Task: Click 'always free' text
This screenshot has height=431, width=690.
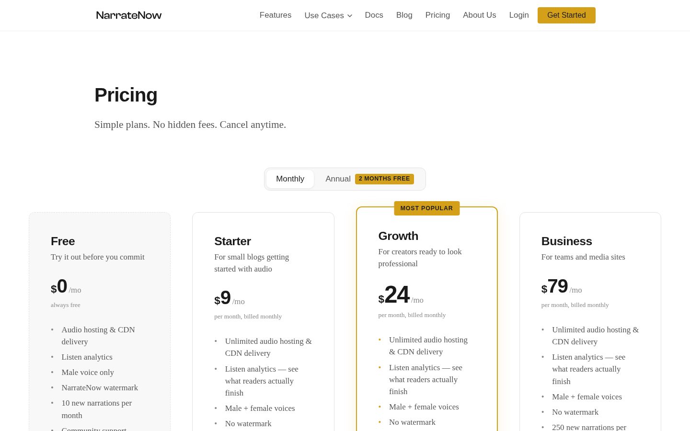Action: 66,305
